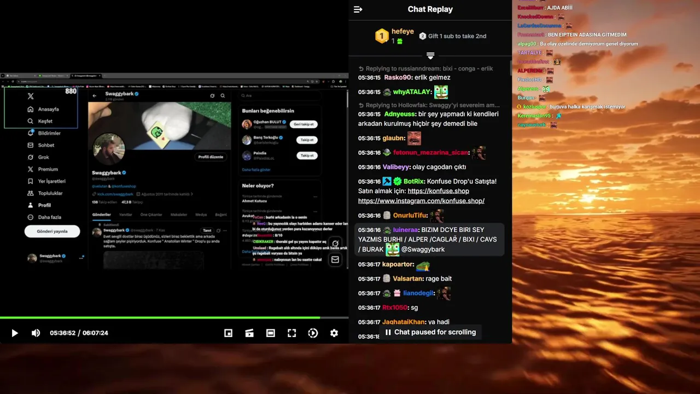This screenshot has height=394, width=700.
Task: Click hefeye's rank 1 leaderboard badge
Action: 382,36
